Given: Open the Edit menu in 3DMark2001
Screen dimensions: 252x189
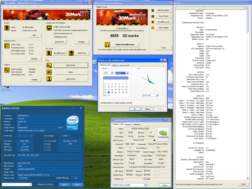Looking at the screenshot, I should coord(8,6).
